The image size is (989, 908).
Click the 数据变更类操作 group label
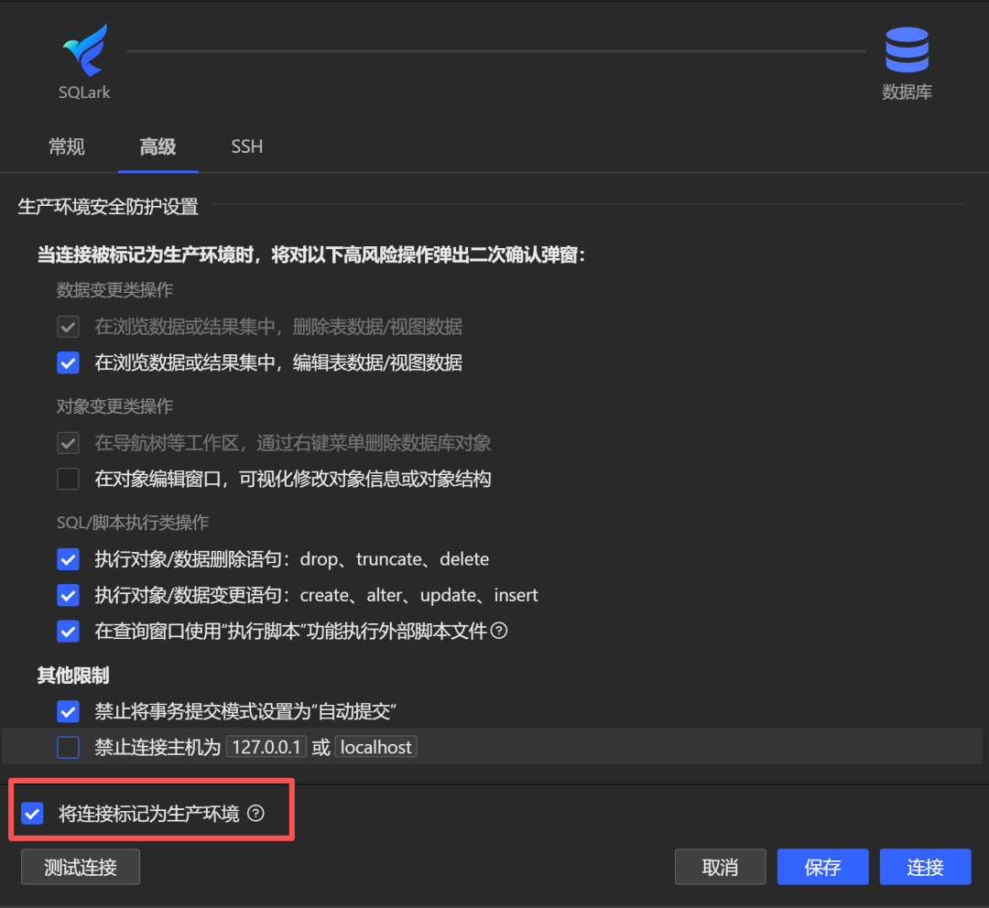(x=114, y=290)
